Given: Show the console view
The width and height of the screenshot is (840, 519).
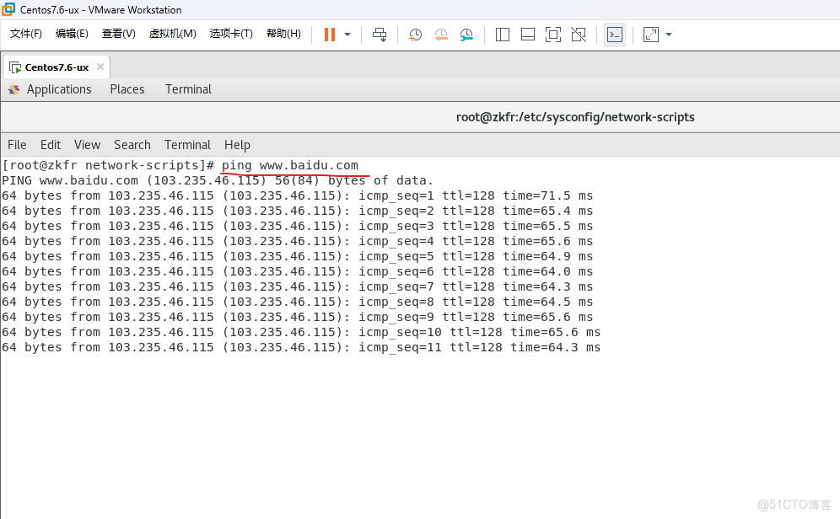Looking at the screenshot, I should 615,35.
